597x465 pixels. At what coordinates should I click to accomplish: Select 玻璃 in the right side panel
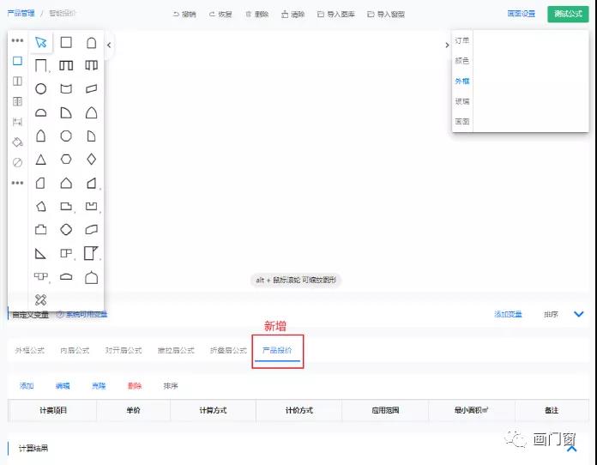pos(462,101)
